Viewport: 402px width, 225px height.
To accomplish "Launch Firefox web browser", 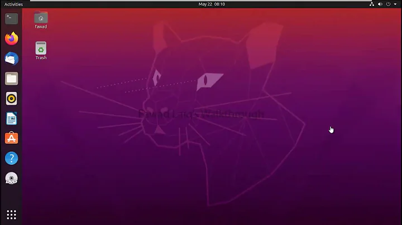I will click(11, 38).
